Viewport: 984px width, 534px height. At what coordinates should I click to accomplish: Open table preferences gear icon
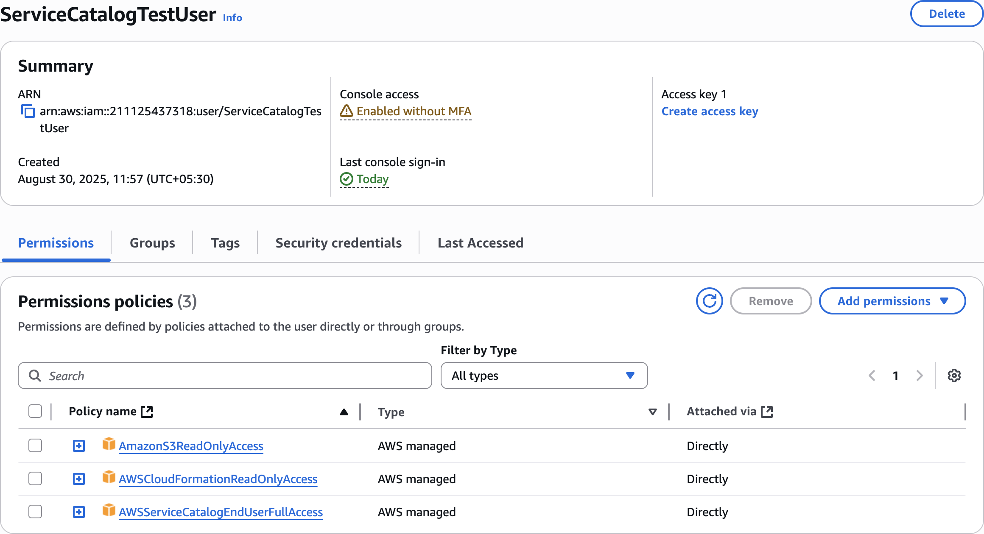click(x=954, y=375)
